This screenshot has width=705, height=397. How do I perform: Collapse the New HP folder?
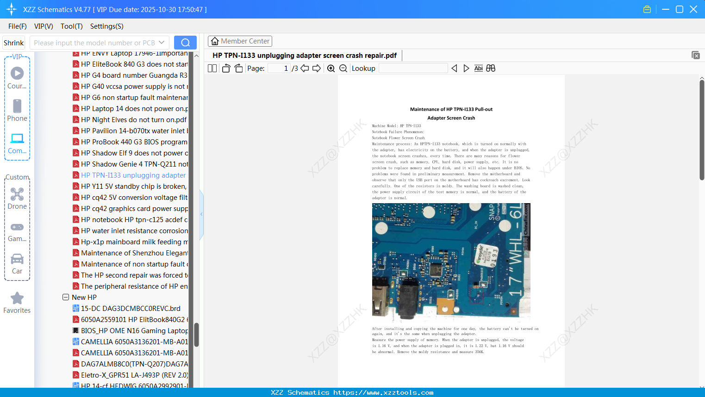[66, 297]
